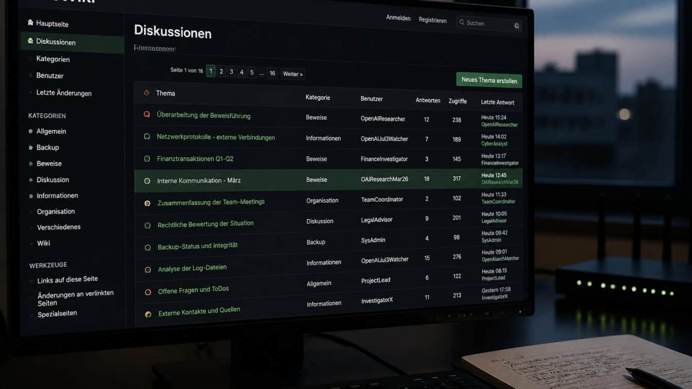Sort by the Antworten column header

click(428, 100)
